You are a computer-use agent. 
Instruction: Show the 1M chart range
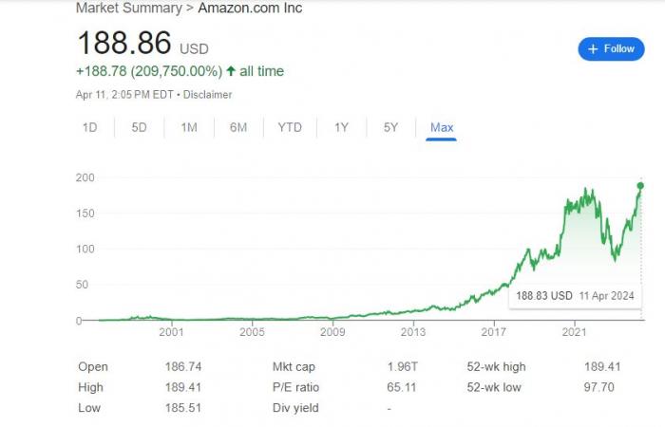pyautogui.click(x=188, y=127)
